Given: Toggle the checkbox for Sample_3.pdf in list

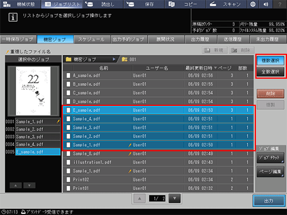Looking at the screenshot, I should coord(68,127).
